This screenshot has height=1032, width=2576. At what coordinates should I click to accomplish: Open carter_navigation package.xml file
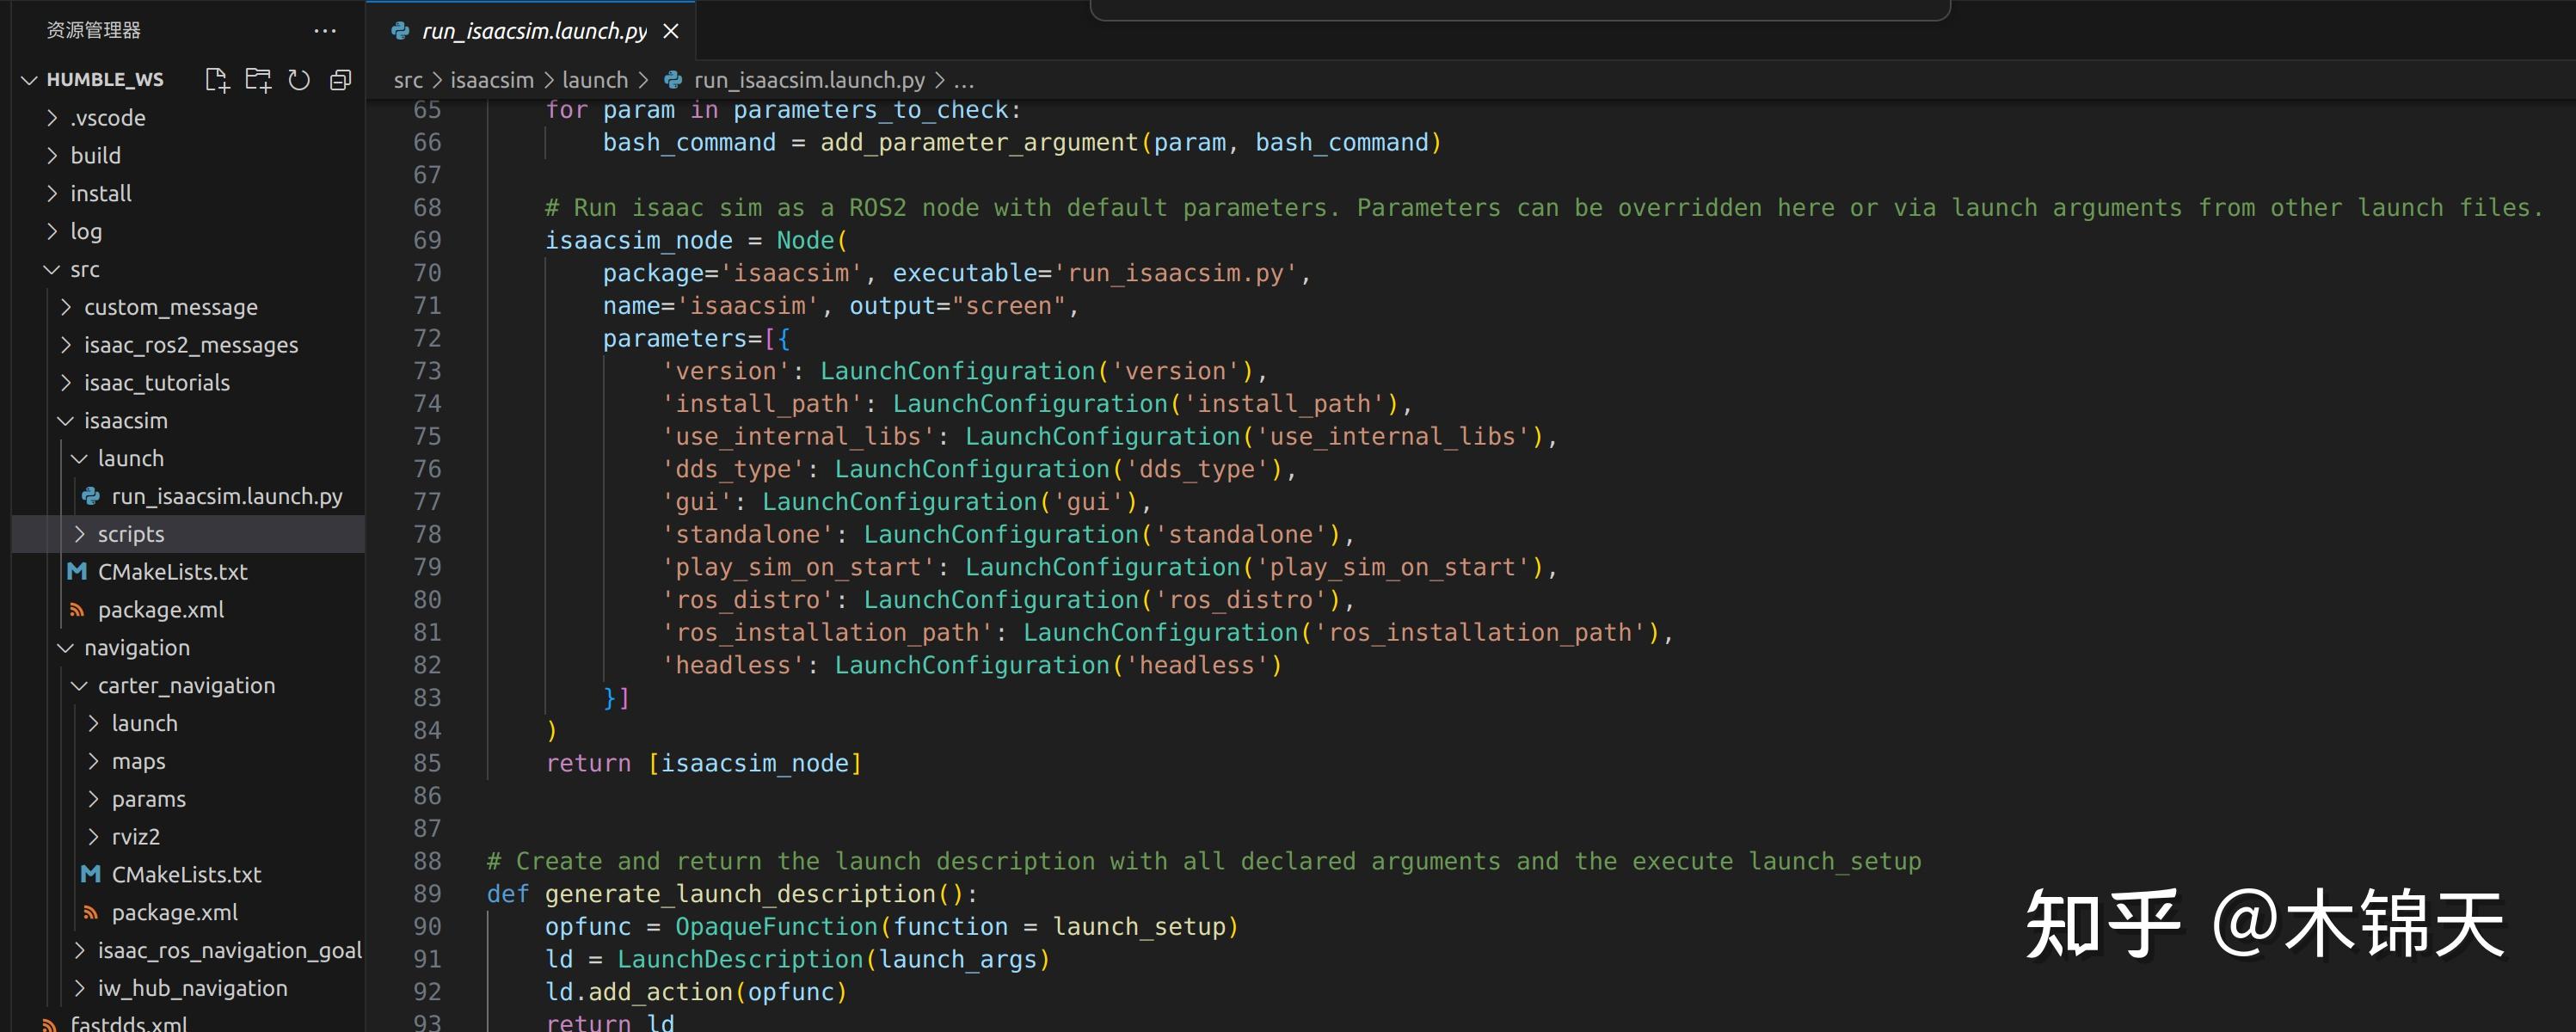[174, 912]
